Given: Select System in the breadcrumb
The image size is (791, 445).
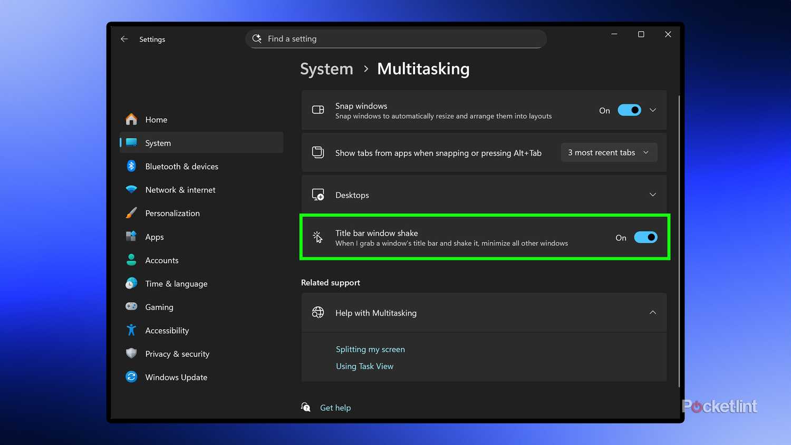Looking at the screenshot, I should (326, 69).
